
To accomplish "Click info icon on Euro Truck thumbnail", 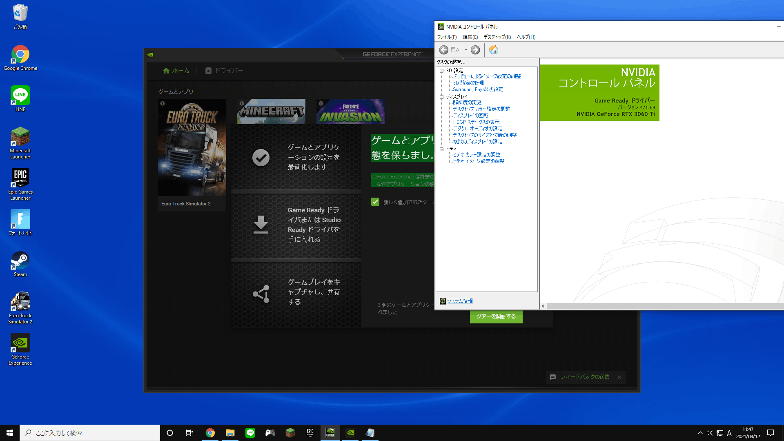I will click(x=163, y=104).
